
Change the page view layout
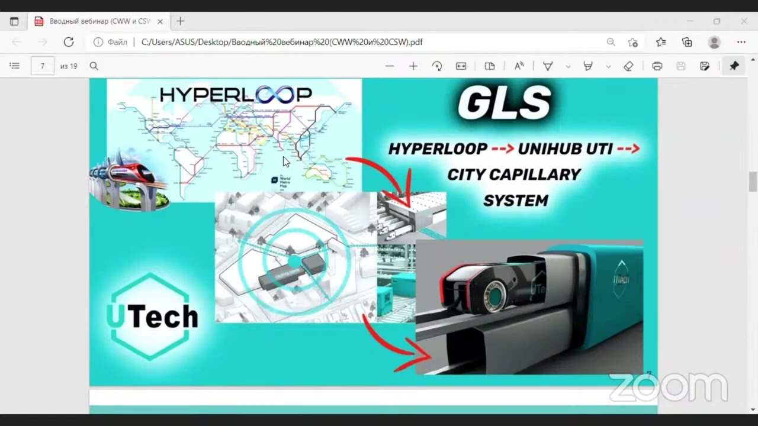coord(490,66)
